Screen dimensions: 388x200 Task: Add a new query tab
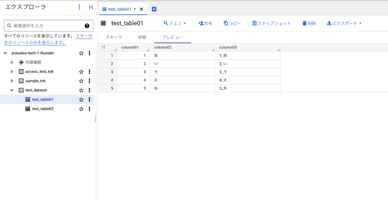click(x=154, y=9)
